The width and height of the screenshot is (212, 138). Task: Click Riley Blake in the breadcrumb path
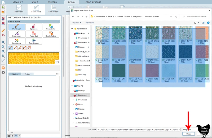click(x=137, y=16)
